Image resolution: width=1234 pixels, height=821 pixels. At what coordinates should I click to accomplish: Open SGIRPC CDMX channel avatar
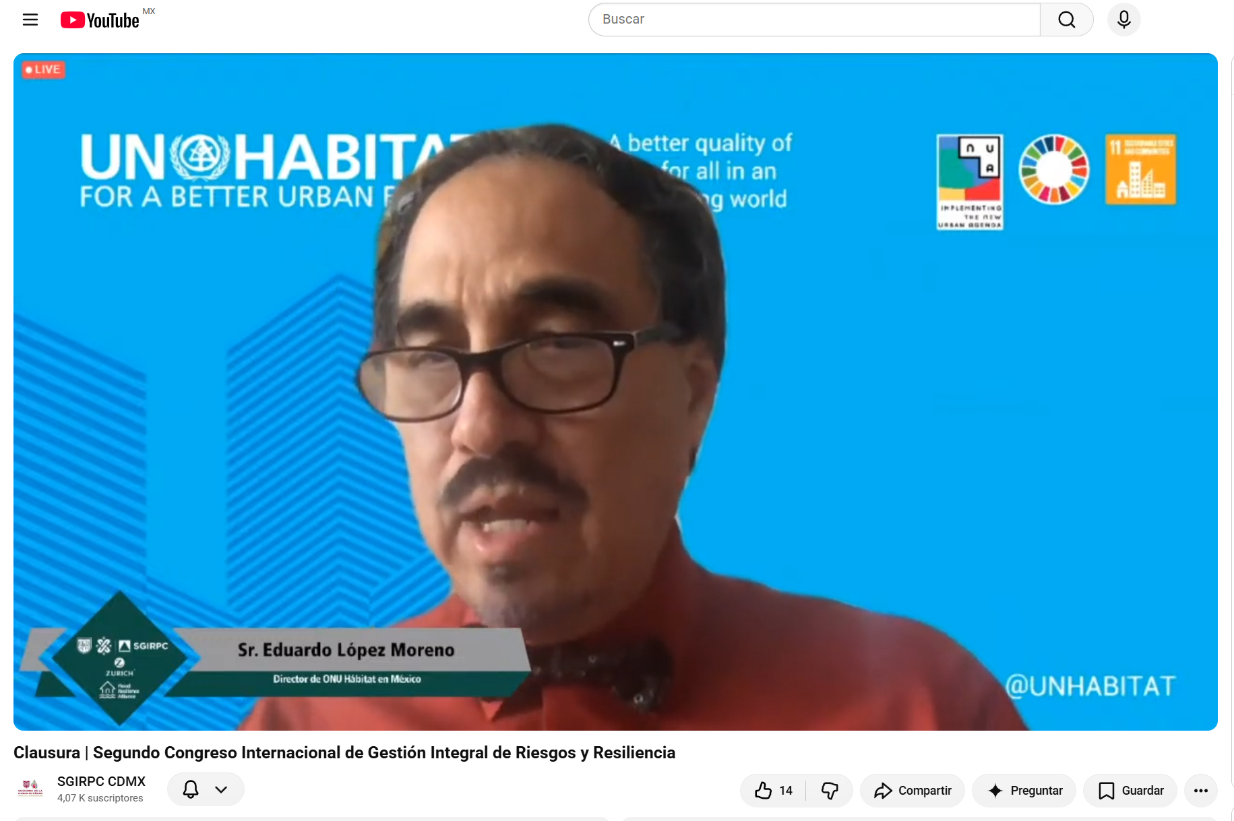pos(30,789)
